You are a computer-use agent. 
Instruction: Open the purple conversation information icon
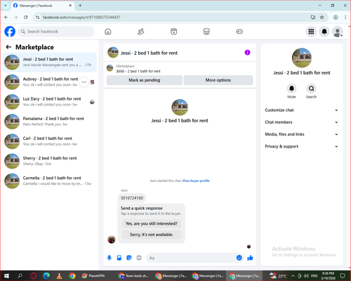click(247, 53)
